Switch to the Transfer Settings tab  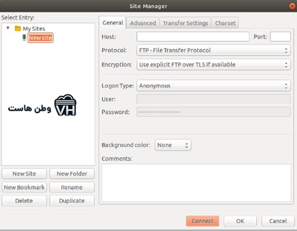coord(185,23)
